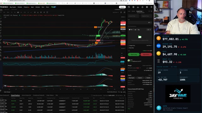Click the Transfer button under Assets
The height and width of the screenshot is (113, 202).
pyautogui.click(x=148, y=78)
